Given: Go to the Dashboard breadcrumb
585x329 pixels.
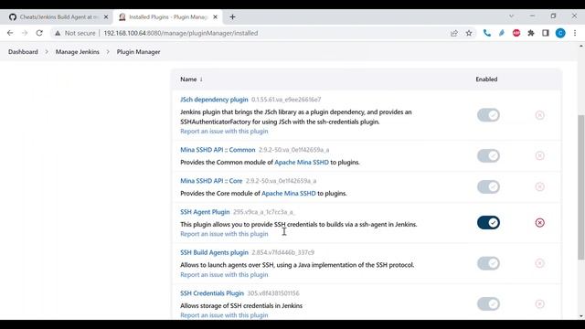Looking at the screenshot, I should click(x=23, y=52).
